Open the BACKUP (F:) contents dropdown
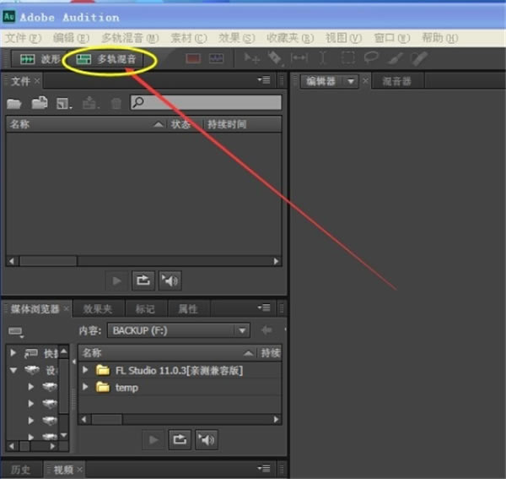Screen dimensions: 506x479 click(179, 330)
